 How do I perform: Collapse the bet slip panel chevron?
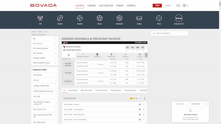pyautogui.click(x=206, y=104)
